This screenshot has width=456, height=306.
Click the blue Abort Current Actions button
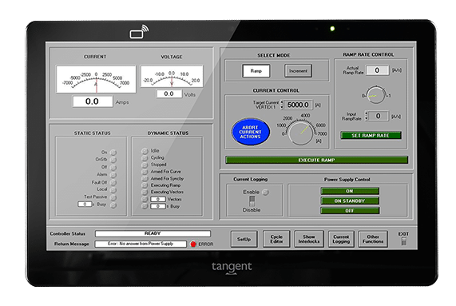click(251, 132)
